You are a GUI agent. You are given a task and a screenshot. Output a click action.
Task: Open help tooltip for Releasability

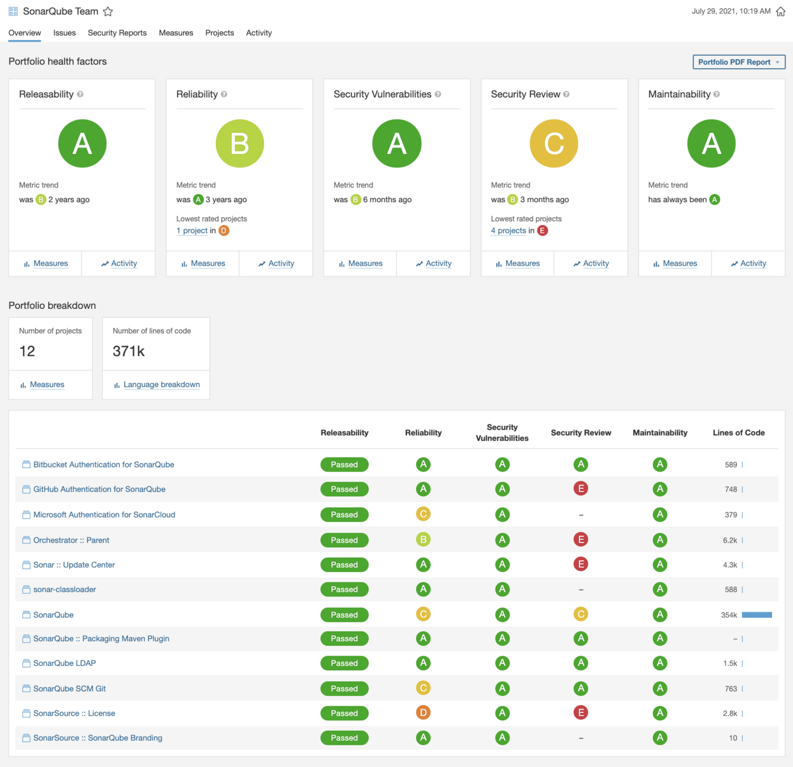(x=80, y=94)
